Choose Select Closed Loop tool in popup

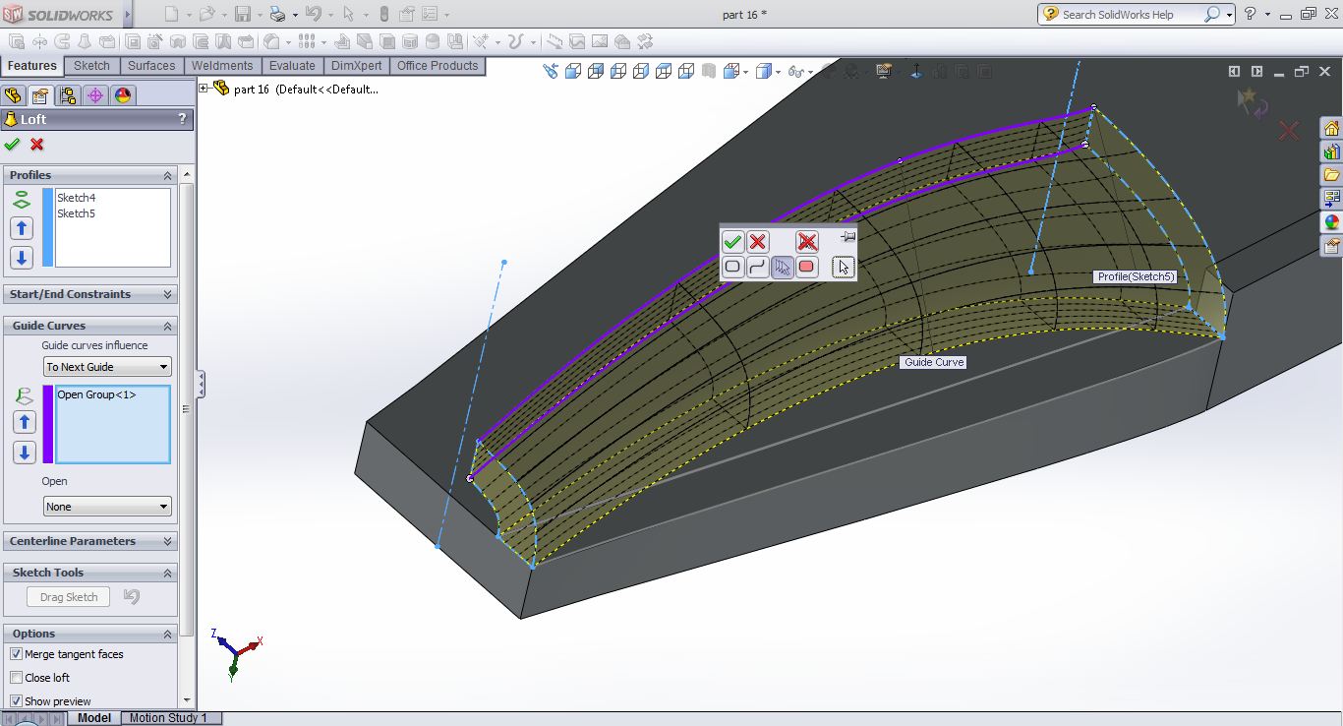click(732, 267)
